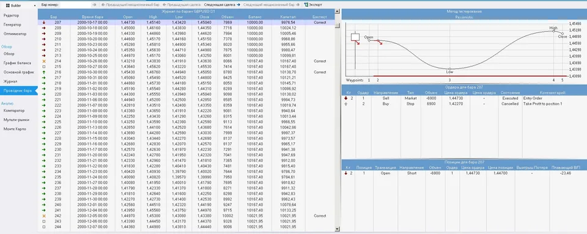The image size is (587, 234).
Task: Click the red arrow icon of Short position row
Action: coord(346,173)
